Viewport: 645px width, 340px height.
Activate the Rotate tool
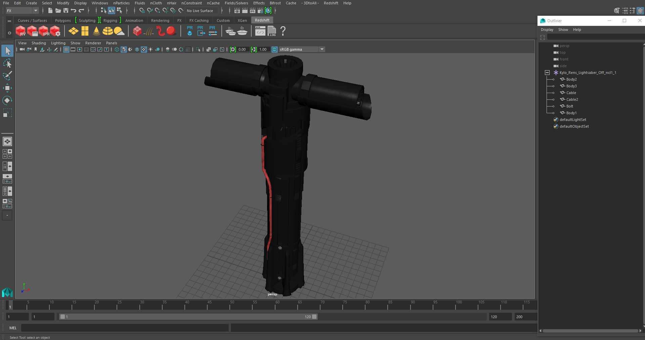7,100
